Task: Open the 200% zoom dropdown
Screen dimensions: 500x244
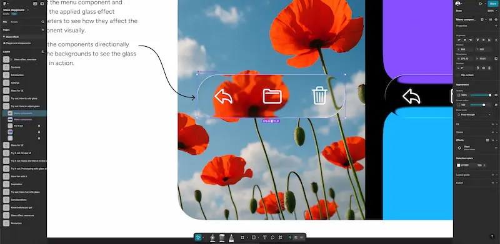Action: pyautogui.click(x=491, y=11)
